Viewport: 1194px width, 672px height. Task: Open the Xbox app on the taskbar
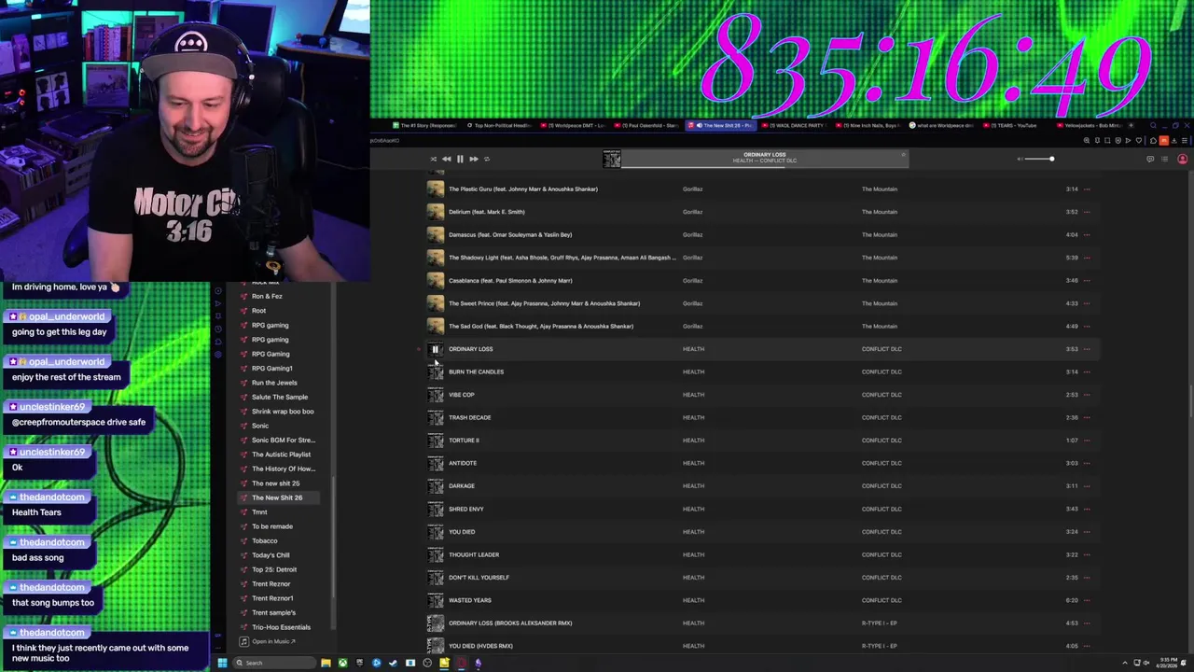[342, 663]
